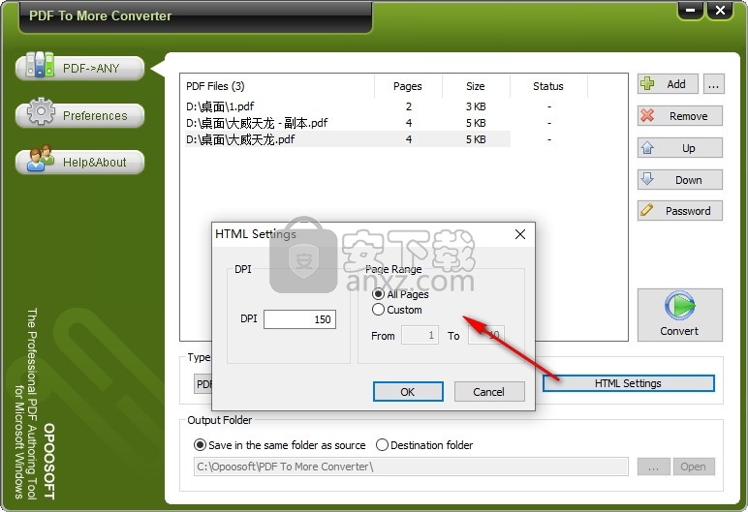748x512 pixels.
Task: Click the pencil Password icon
Action: pos(647,210)
